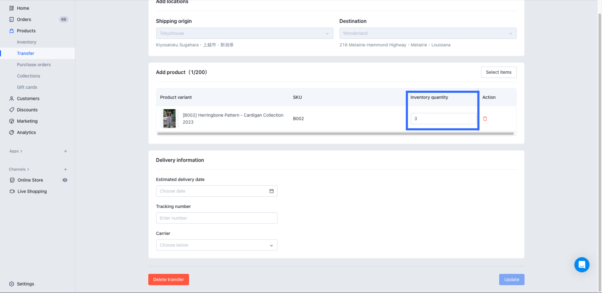This screenshot has height=293, width=602.
Task: Click the red trash delete icon
Action: click(x=485, y=119)
